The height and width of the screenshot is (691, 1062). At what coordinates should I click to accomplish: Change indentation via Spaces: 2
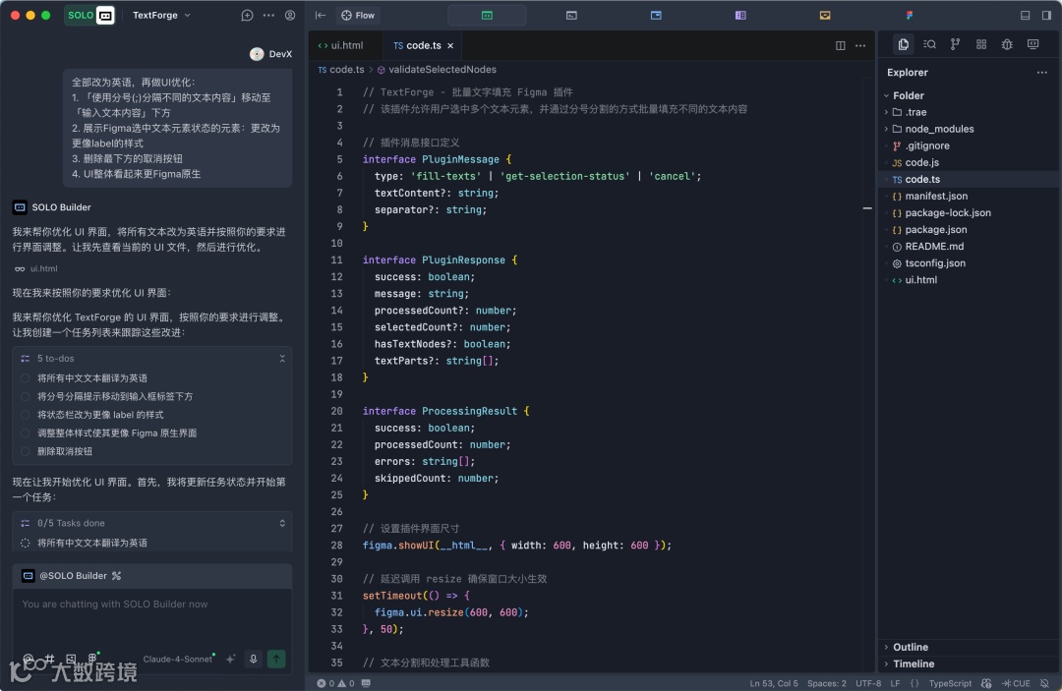pos(826,683)
